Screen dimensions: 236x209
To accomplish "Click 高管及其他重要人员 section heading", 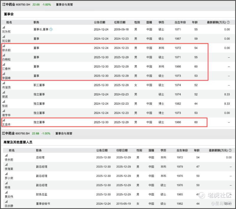I will (x=18, y=142).
